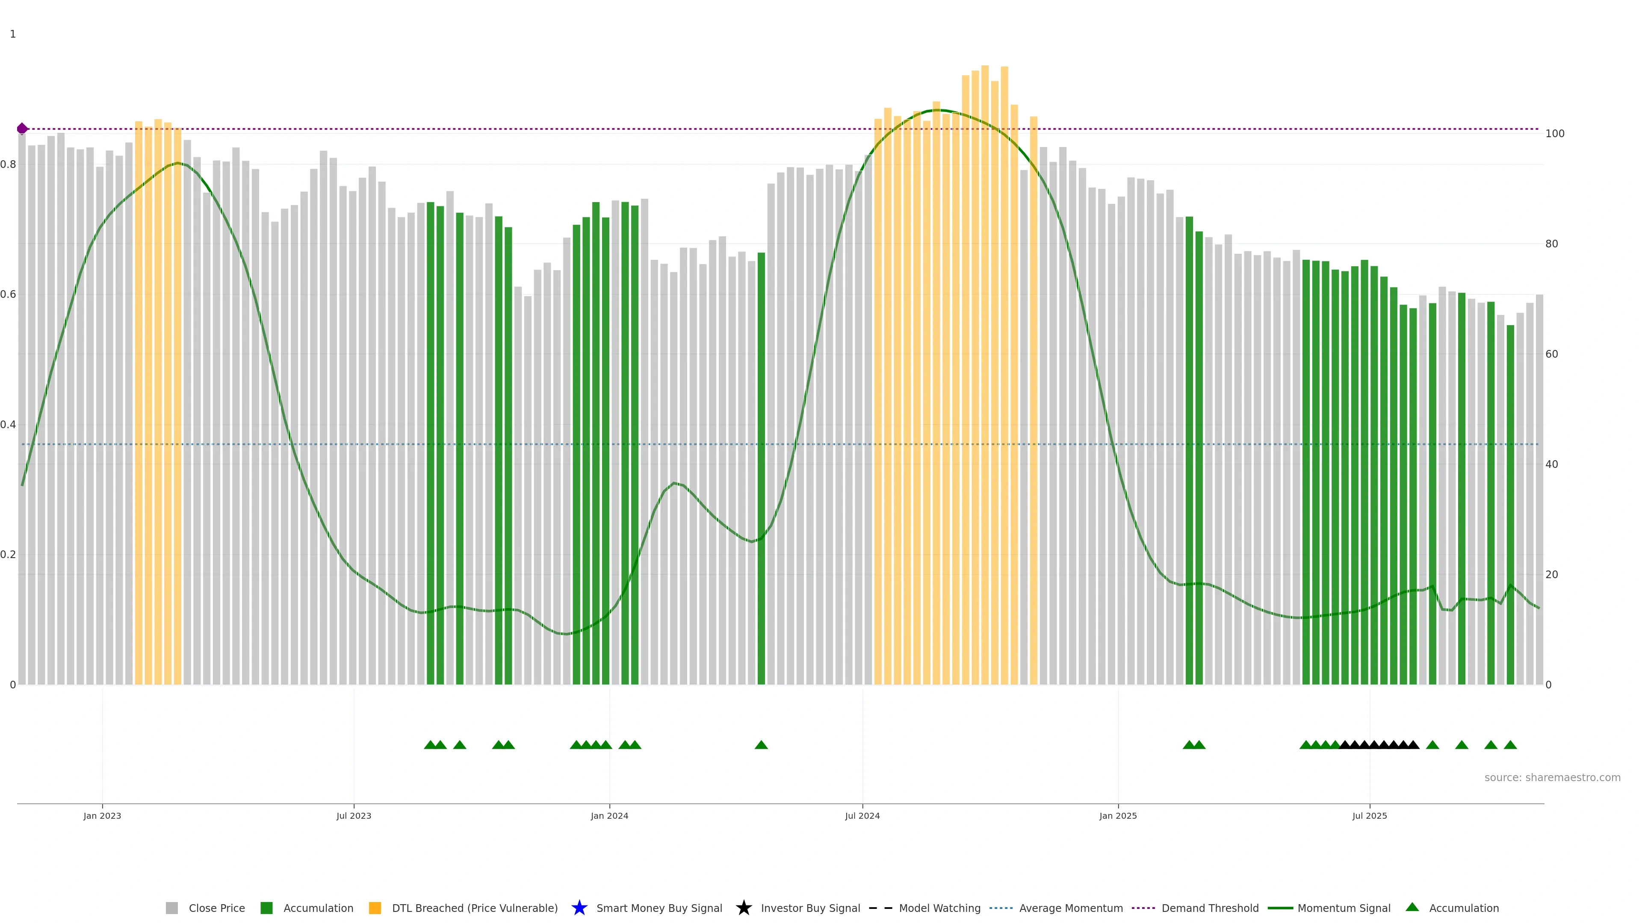The height and width of the screenshot is (923, 1642).
Task: Click the Jan 2025 axis label
Action: pos(1117,815)
